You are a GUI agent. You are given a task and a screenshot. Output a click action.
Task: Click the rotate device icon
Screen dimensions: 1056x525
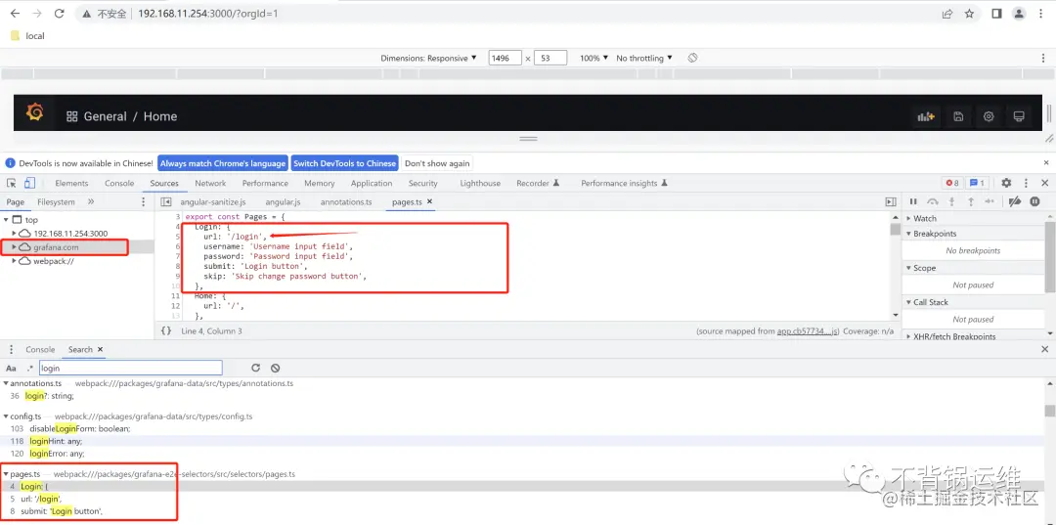692,58
